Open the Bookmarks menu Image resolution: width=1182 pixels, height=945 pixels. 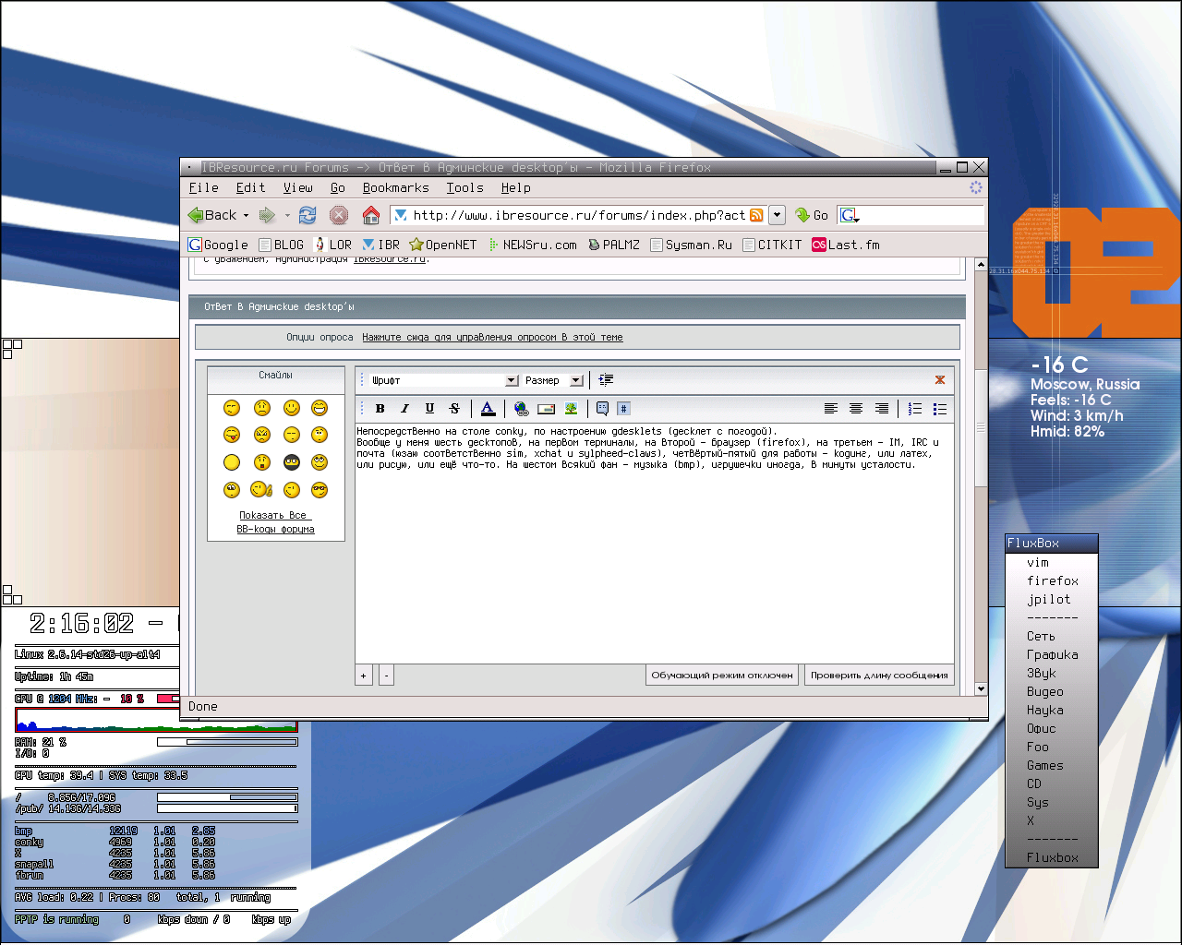395,187
